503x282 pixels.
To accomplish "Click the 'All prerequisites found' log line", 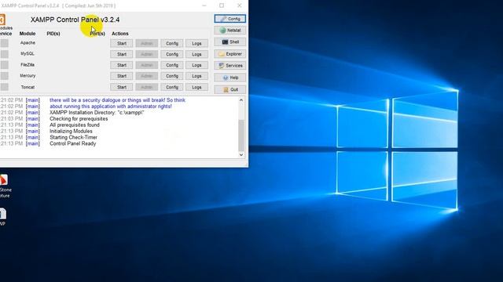I will click(x=75, y=125).
